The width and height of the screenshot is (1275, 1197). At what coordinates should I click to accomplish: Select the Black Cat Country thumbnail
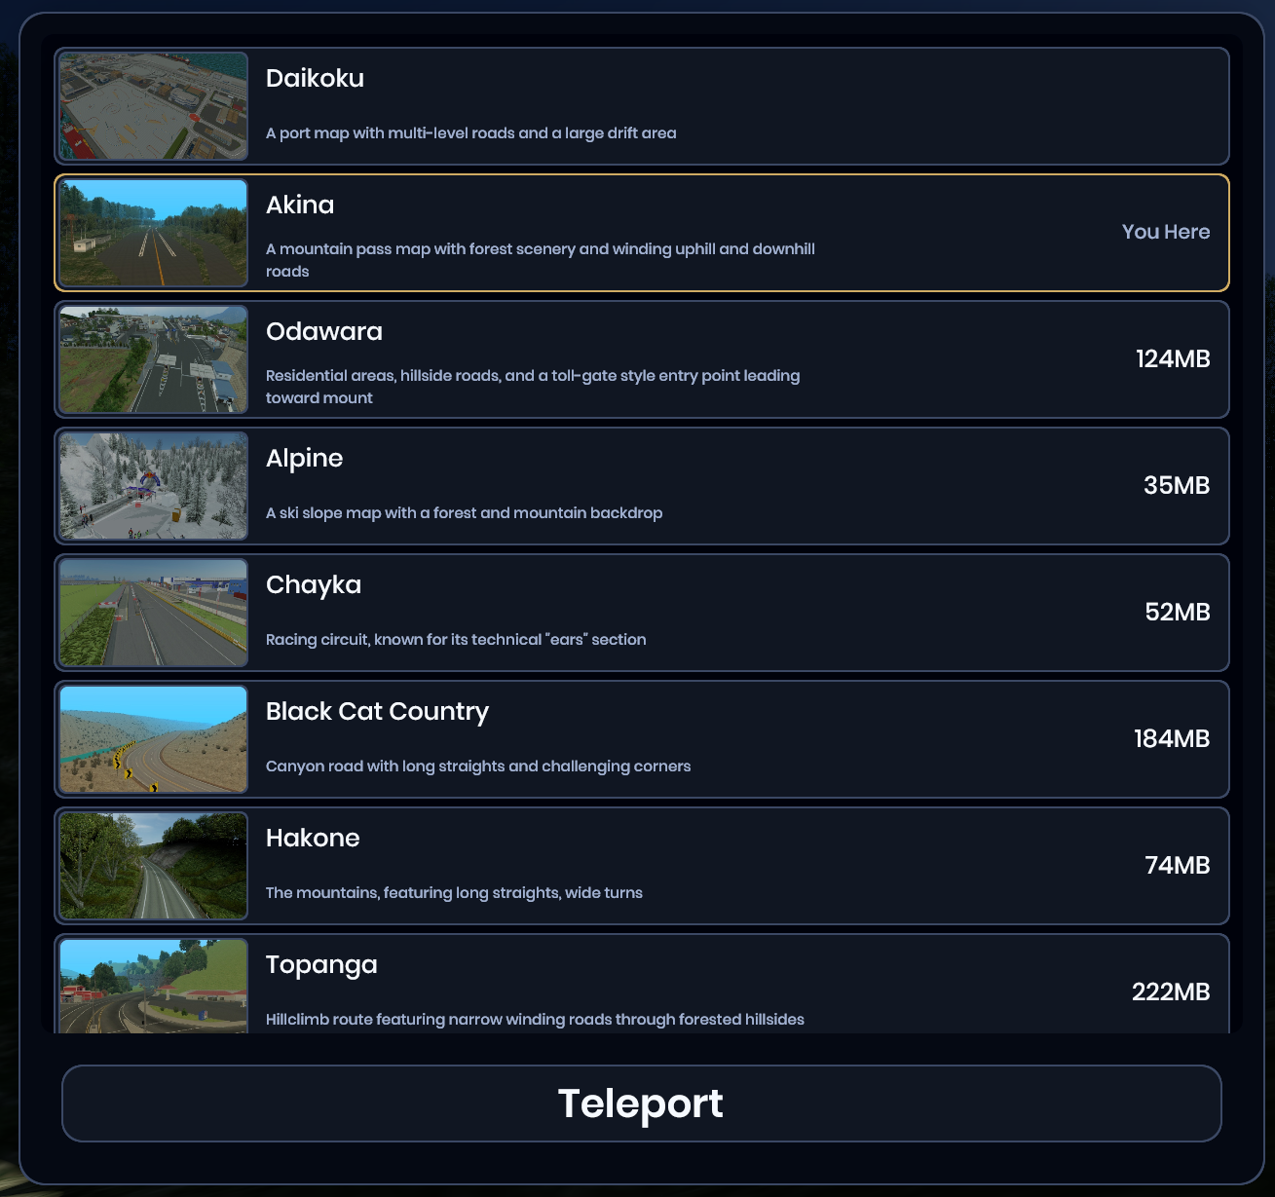[153, 739]
